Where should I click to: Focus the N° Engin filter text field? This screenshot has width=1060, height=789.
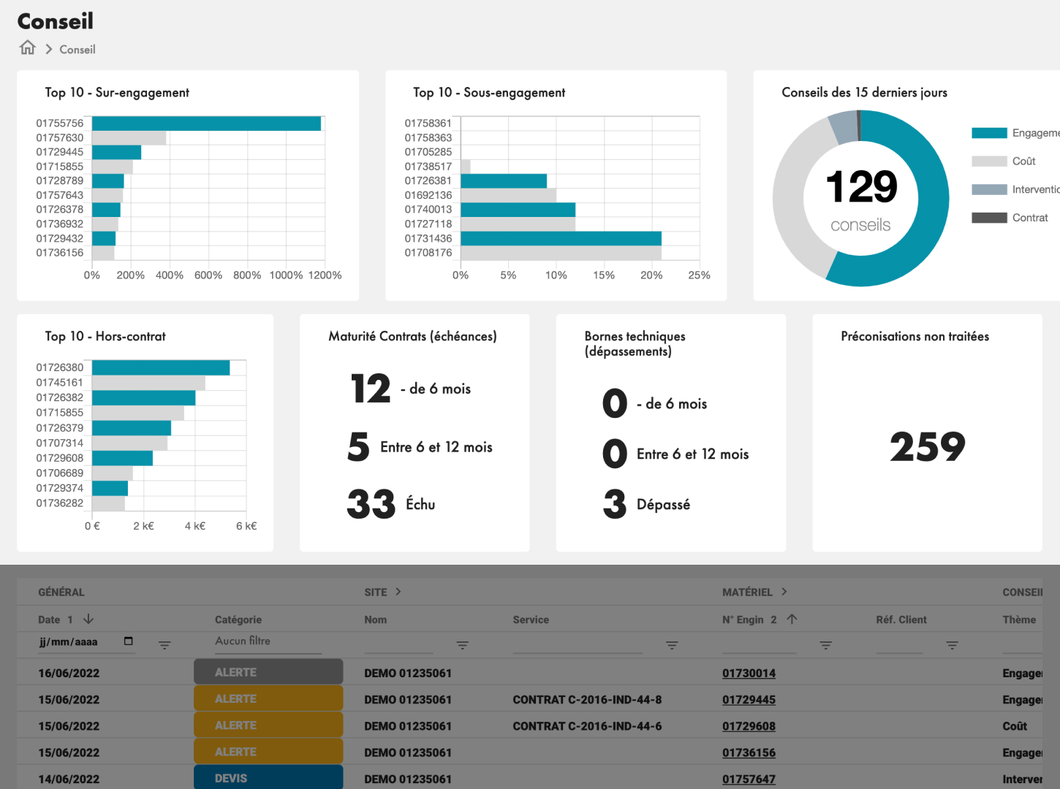[x=760, y=644]
